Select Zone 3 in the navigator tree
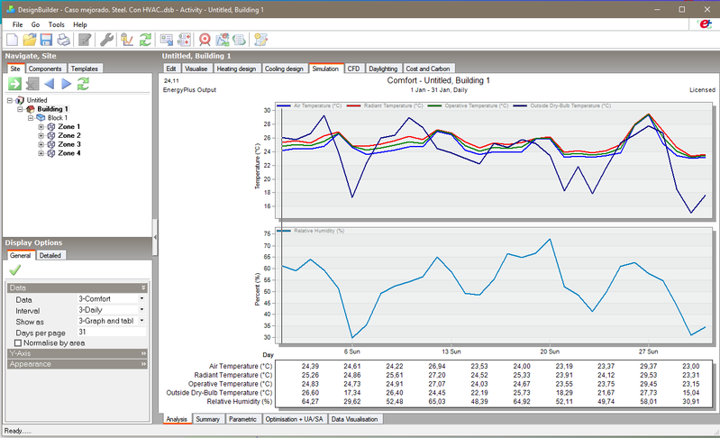Image resolution: width=720 pixels, height=438 pixels. pos(68,144)
